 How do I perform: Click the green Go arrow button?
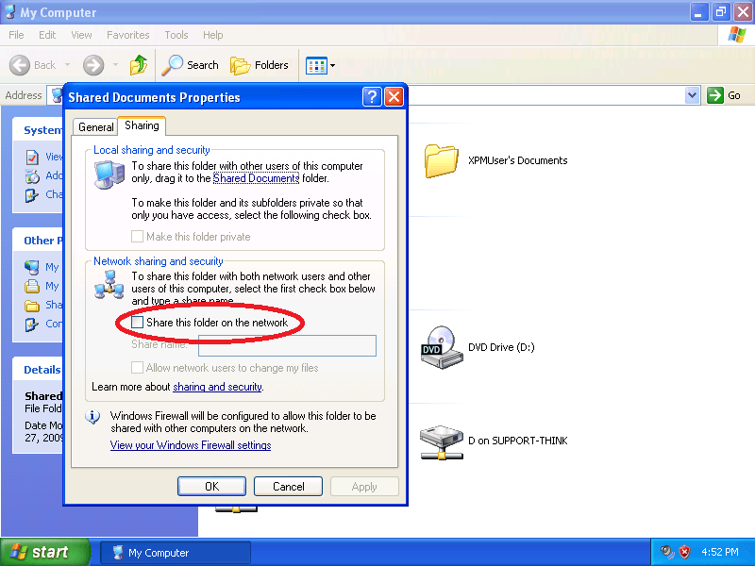715,95
